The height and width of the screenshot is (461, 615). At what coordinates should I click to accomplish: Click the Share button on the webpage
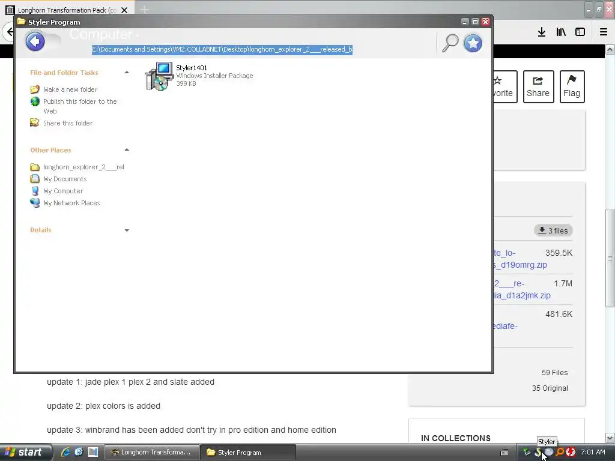pyautogui.click(x=538, y=86)
